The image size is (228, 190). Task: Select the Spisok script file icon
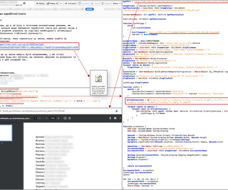point(99,78)
